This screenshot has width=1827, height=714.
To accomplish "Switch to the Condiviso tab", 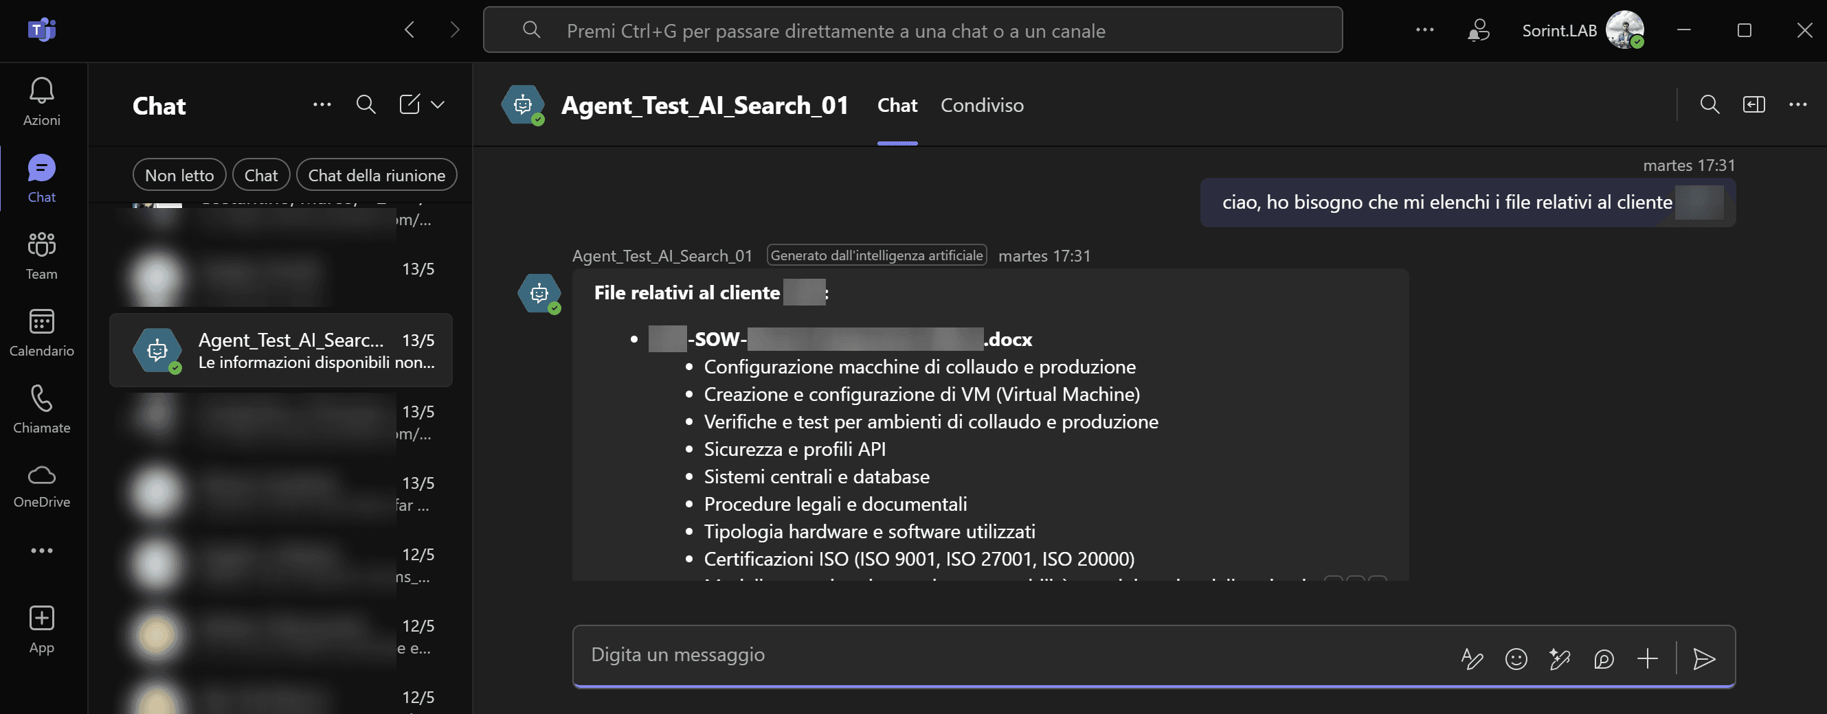I will 982,105.
